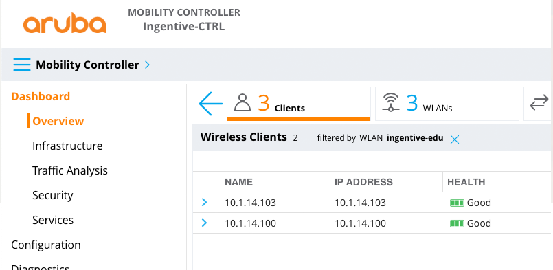Click Good health text for 10.1.14.103

point(479,203)
